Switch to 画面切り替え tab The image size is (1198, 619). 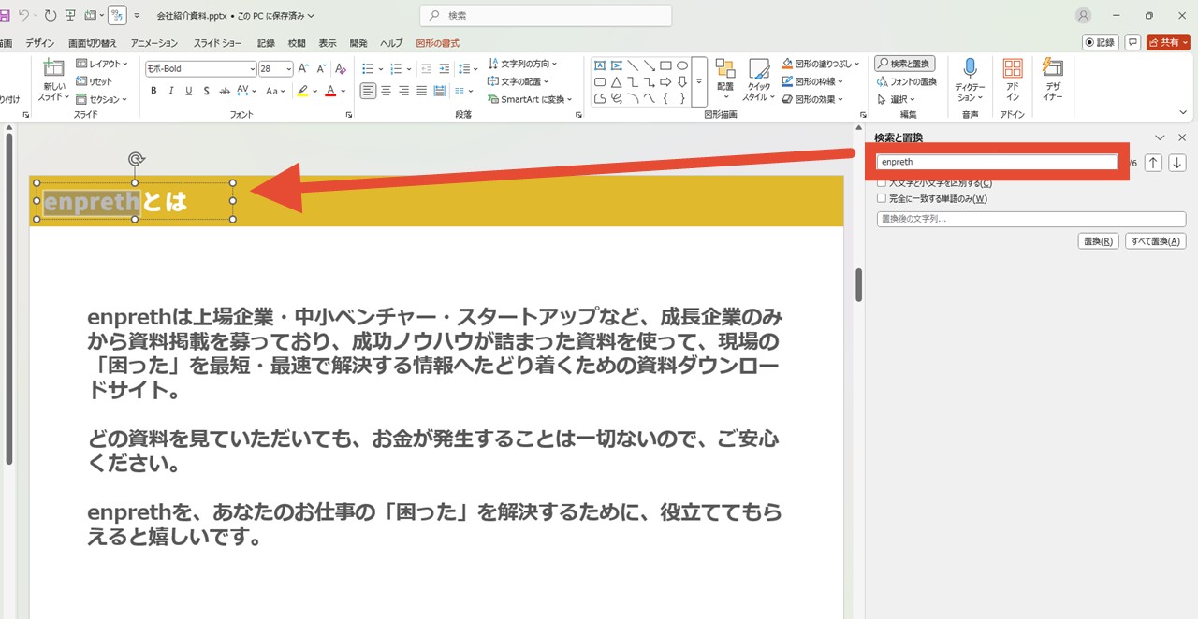point(93,43)
